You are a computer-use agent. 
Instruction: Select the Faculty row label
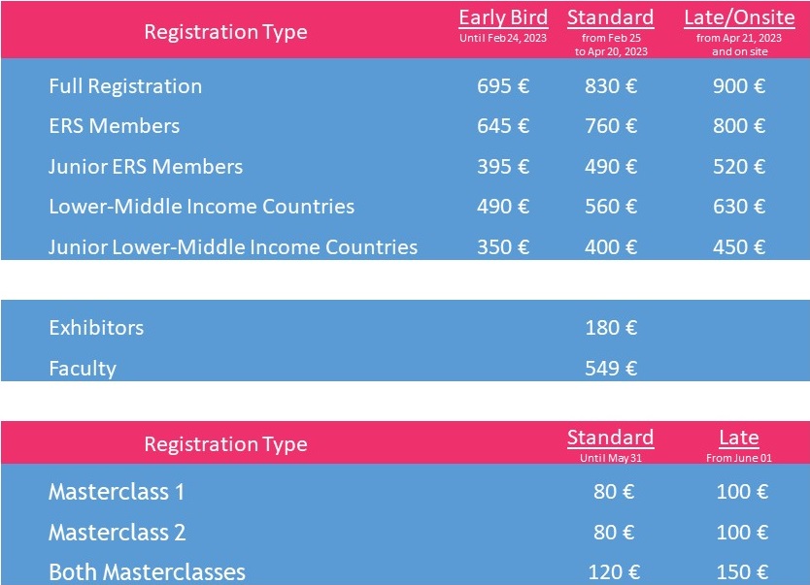pos(83,369)
